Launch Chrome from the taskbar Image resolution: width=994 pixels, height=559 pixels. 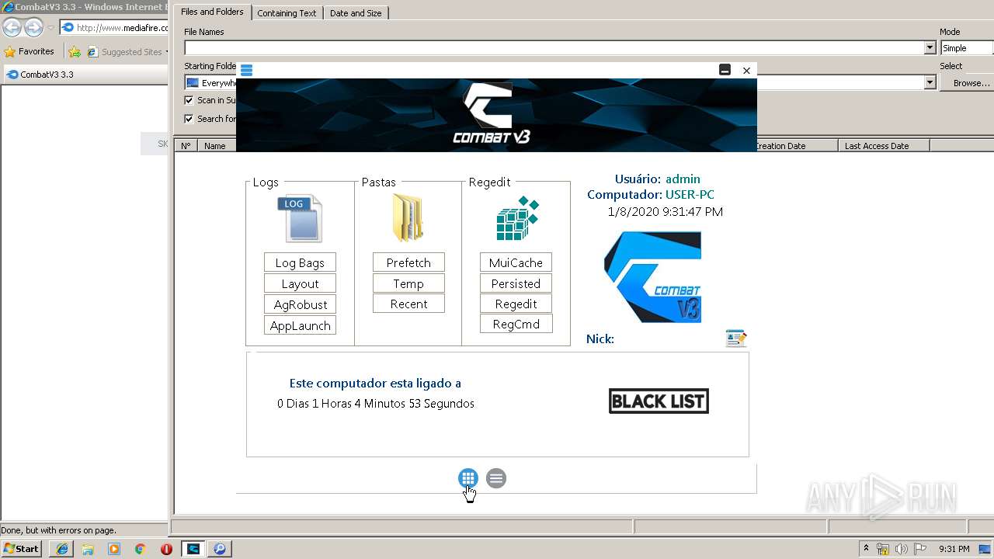(x=140, y=548)
